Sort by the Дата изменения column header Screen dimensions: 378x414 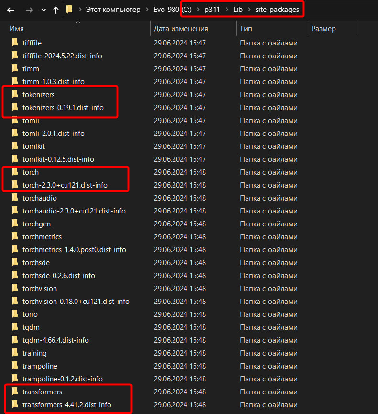pos(181,29)
